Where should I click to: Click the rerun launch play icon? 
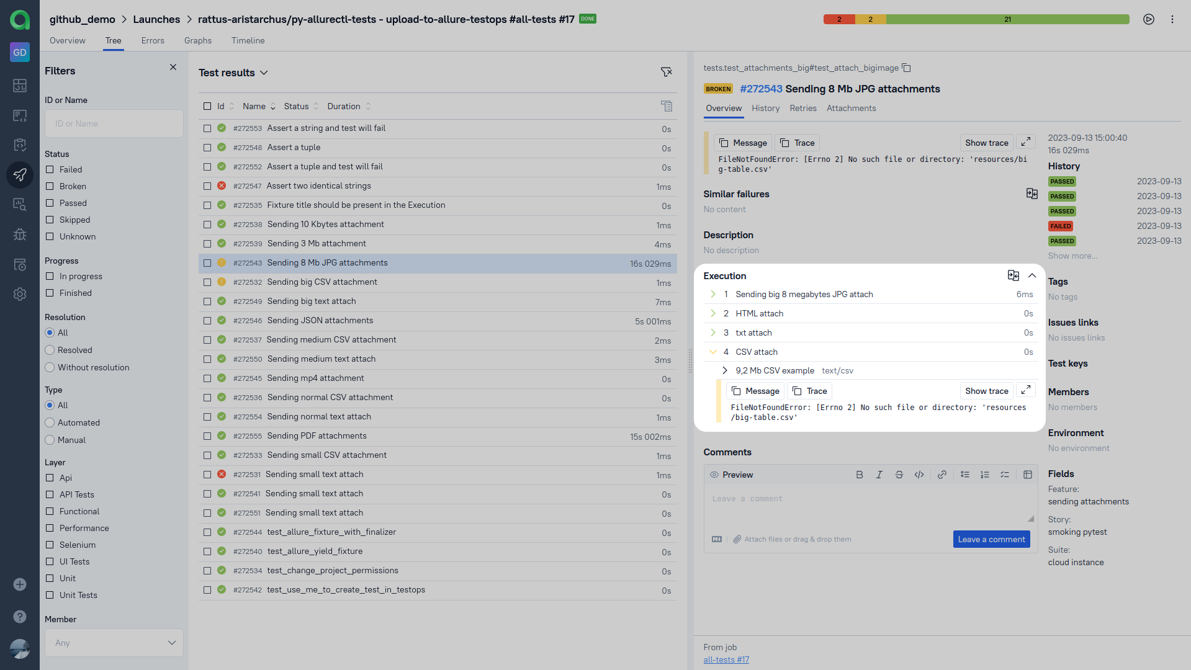tap(1149, 19)
